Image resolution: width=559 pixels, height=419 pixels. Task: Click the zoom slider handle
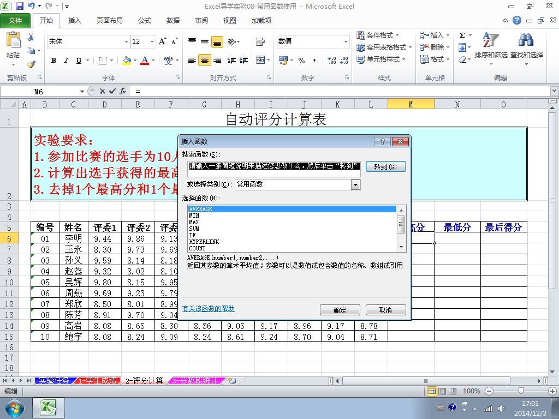(x=521, y=391)
